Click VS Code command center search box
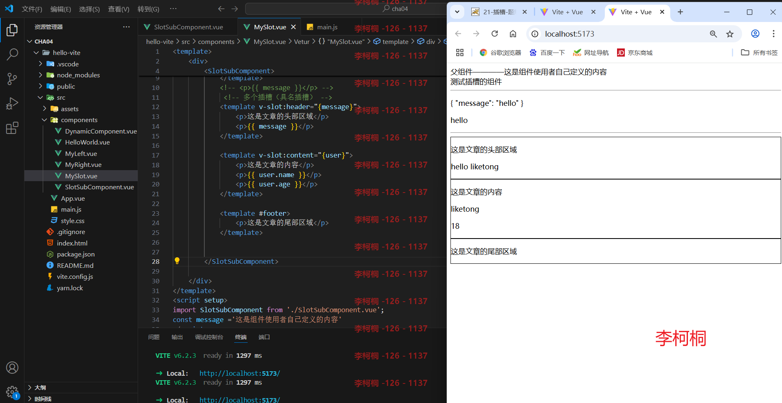 tap(346, 9)
